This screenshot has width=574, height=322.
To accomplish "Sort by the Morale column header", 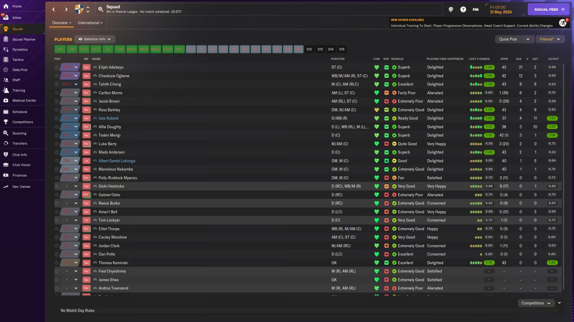I will [x=397, y=59].
